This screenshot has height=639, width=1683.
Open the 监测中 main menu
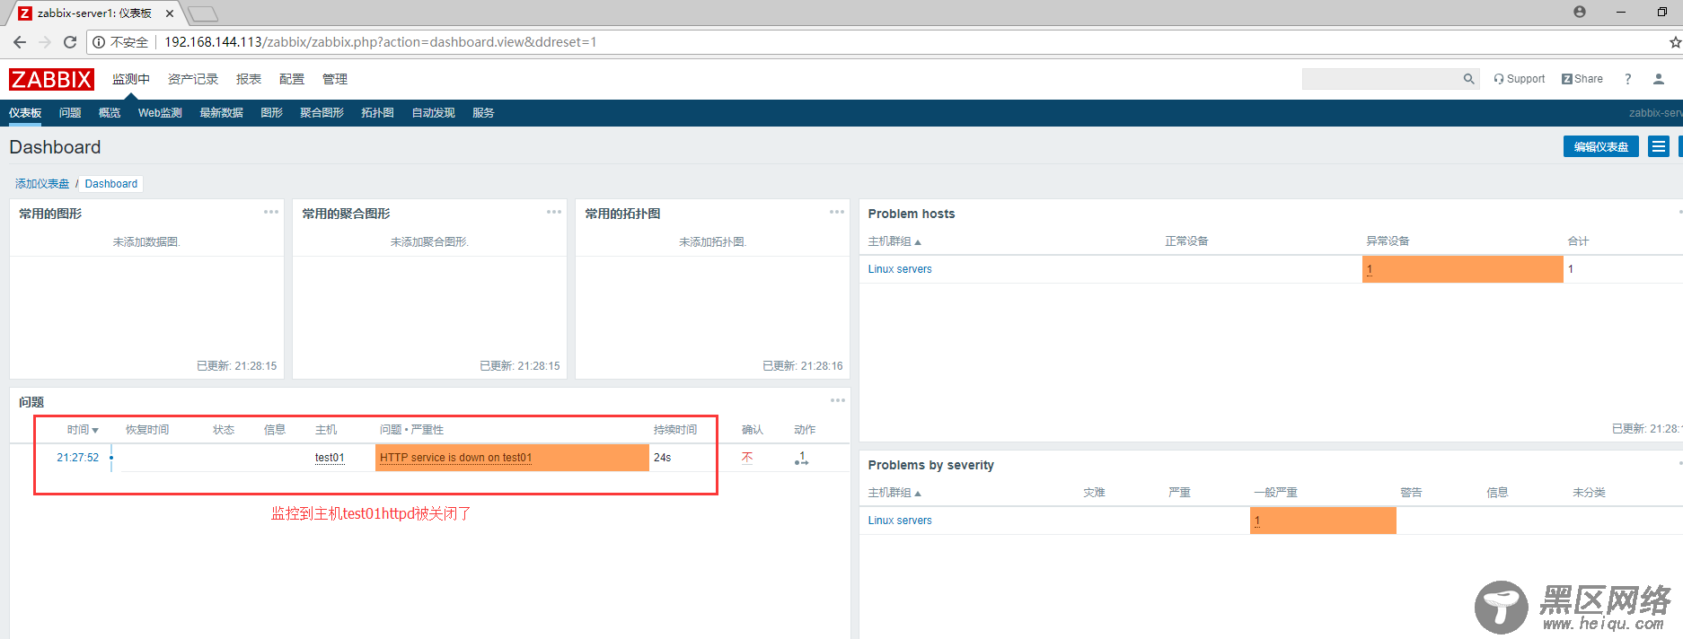click(x=131, y=79)
